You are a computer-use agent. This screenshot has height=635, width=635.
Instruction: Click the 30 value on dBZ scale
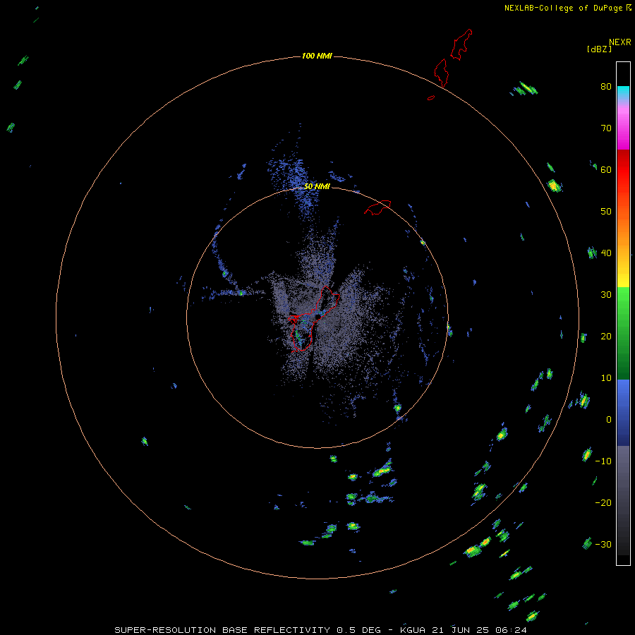[x=606, y=294]
